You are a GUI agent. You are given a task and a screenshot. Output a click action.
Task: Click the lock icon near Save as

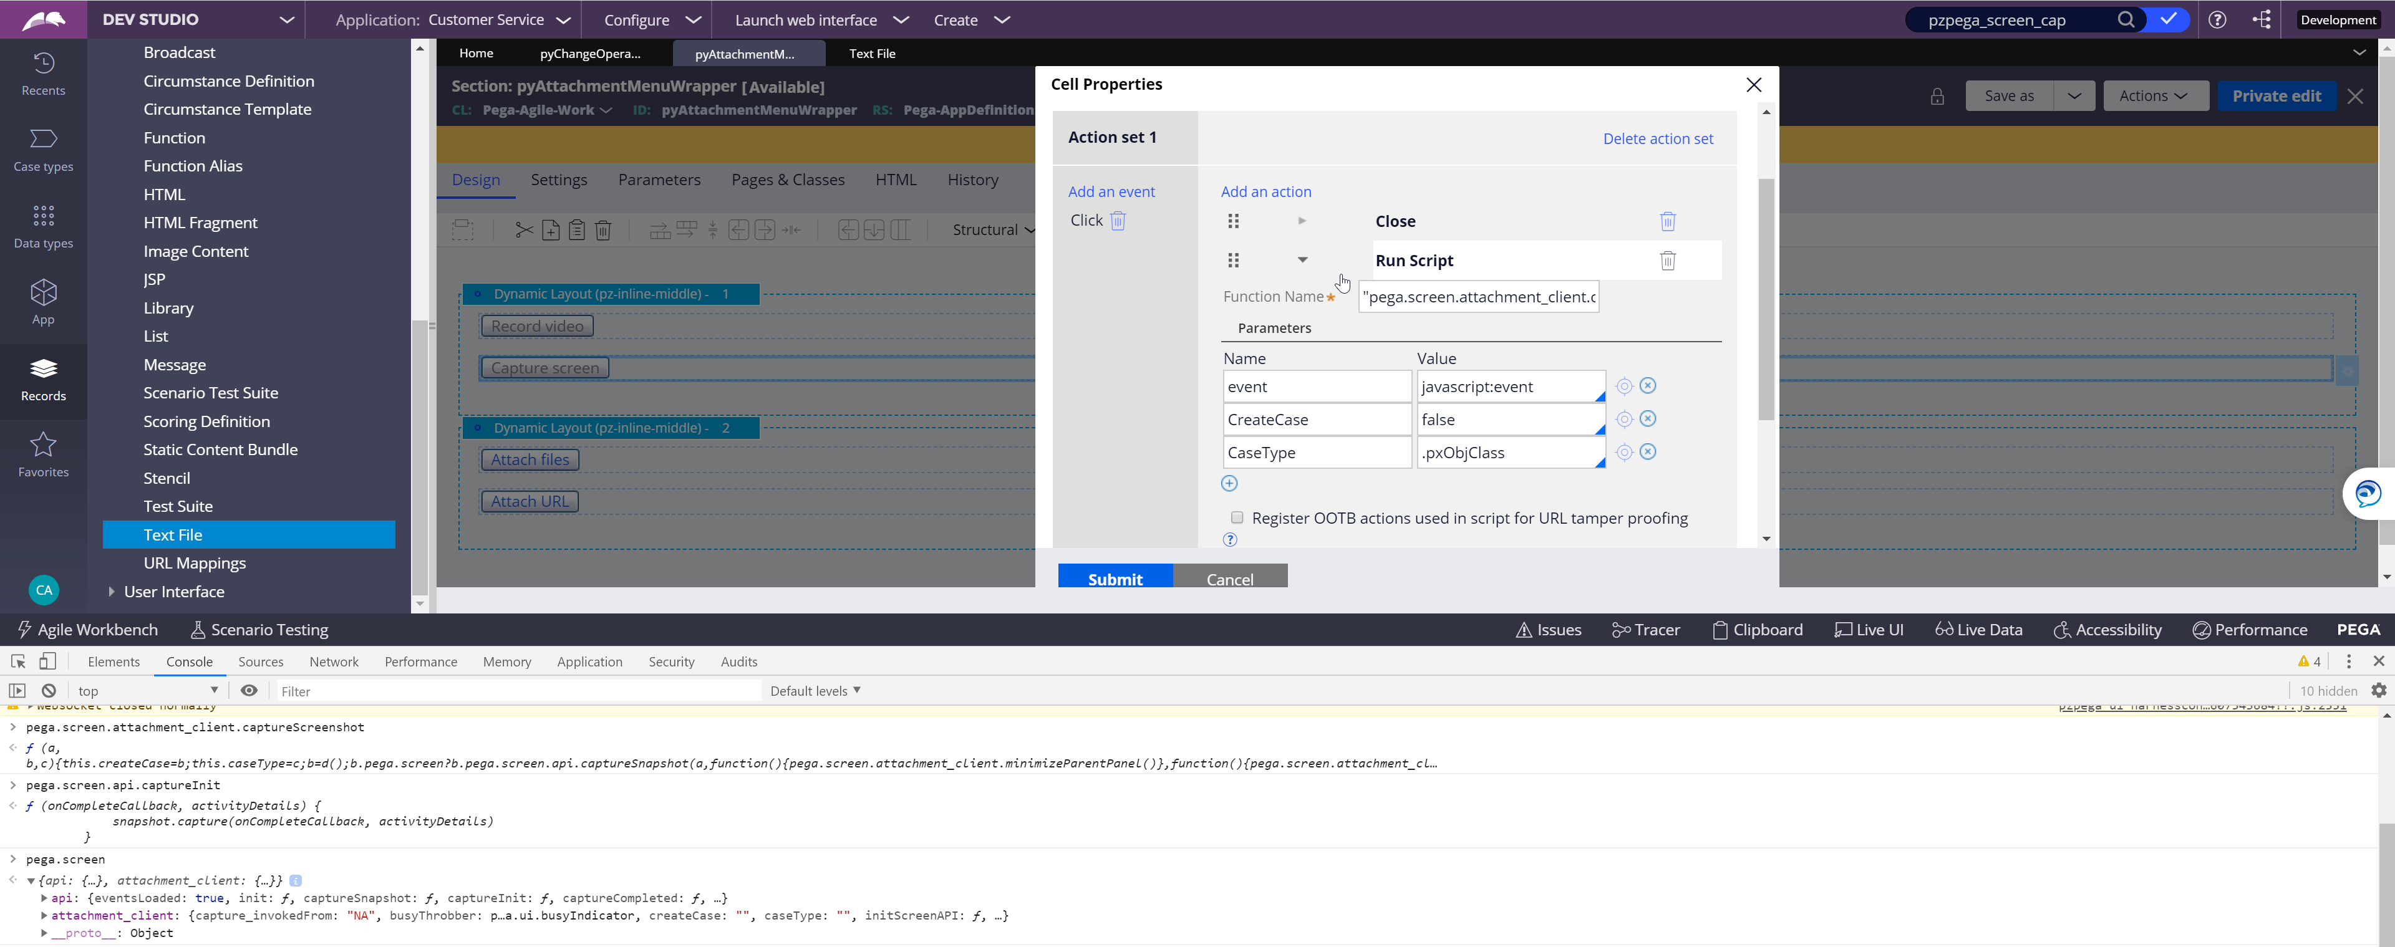[1938, 96]
